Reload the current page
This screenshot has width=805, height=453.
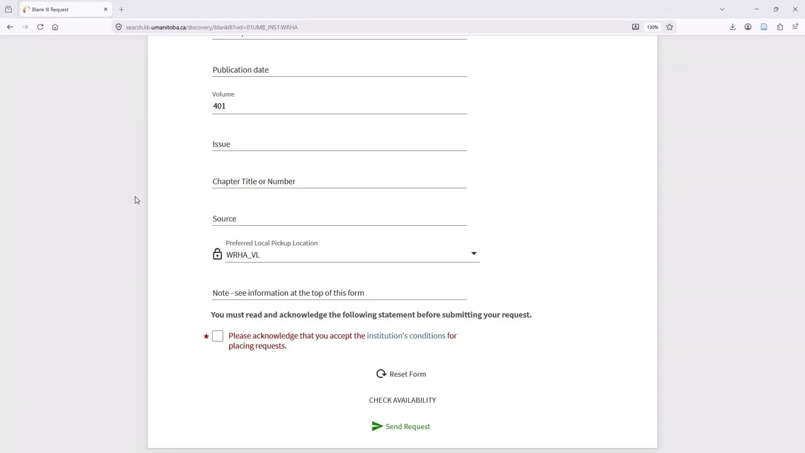click(40, 27)
